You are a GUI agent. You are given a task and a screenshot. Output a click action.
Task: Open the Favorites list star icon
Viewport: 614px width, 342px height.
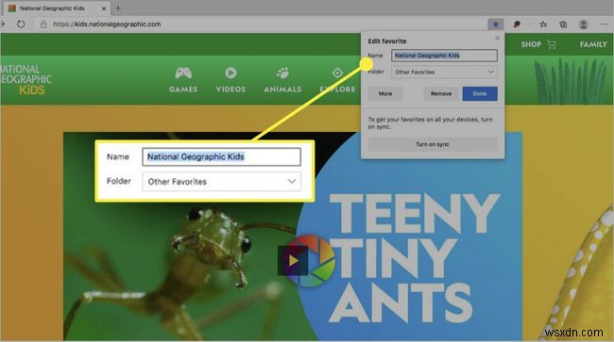click(543, 24)
